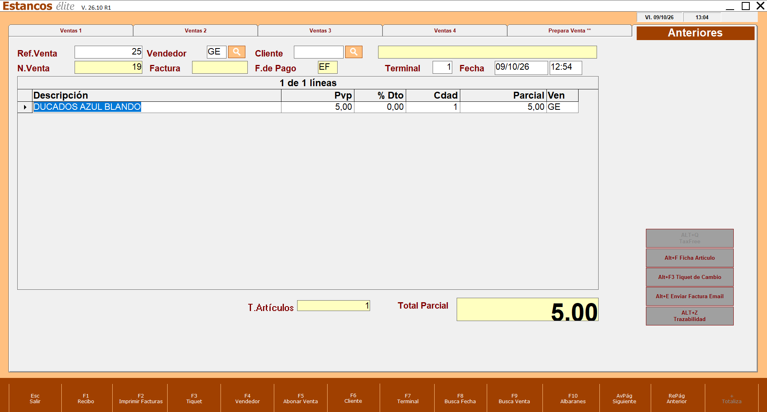Click the % Dto cell 0,00

pos(380,107)
